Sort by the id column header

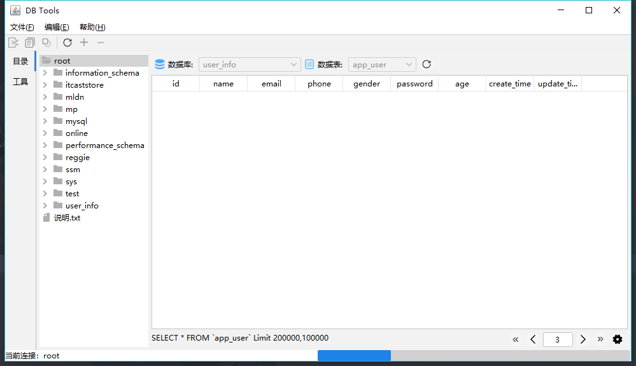(176, 83)
